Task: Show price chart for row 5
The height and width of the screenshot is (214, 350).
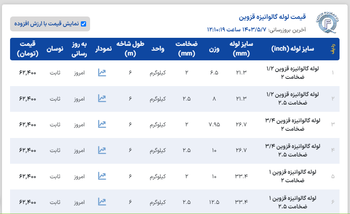Action: [102, 176]
